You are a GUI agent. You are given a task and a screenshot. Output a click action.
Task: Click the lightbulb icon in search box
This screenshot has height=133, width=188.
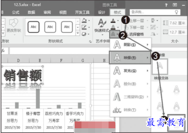(x=176, y=12)
